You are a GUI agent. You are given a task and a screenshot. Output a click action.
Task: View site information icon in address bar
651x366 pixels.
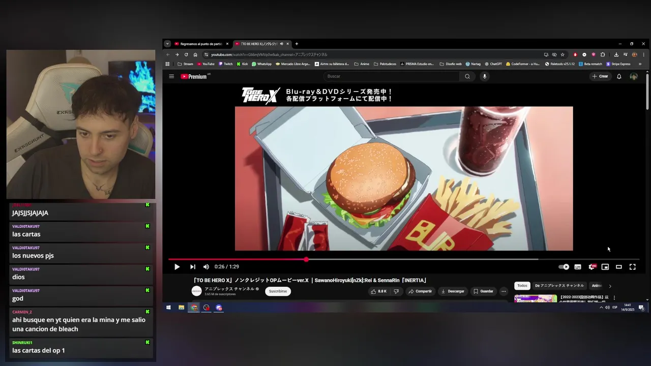[206, 54]
